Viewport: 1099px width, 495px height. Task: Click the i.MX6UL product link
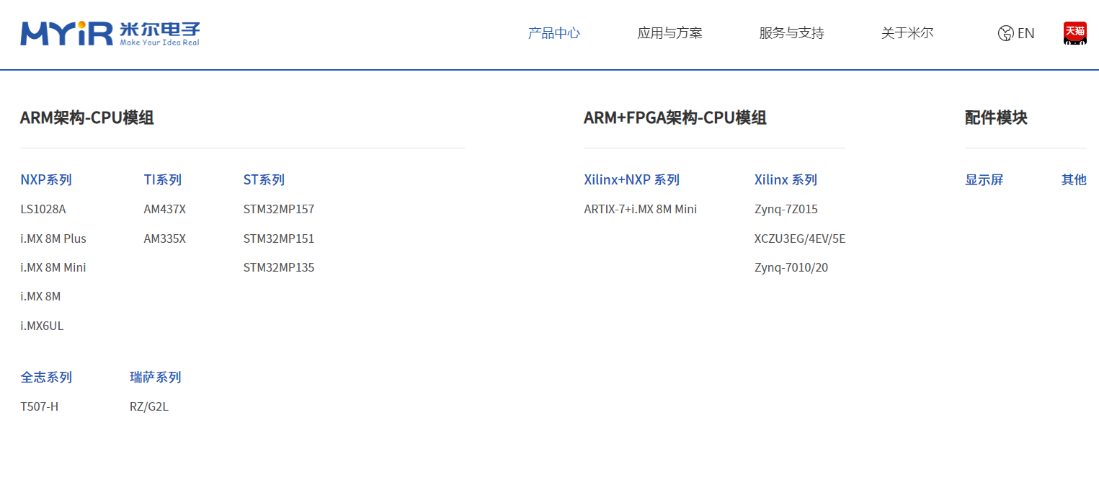[42, 326]
